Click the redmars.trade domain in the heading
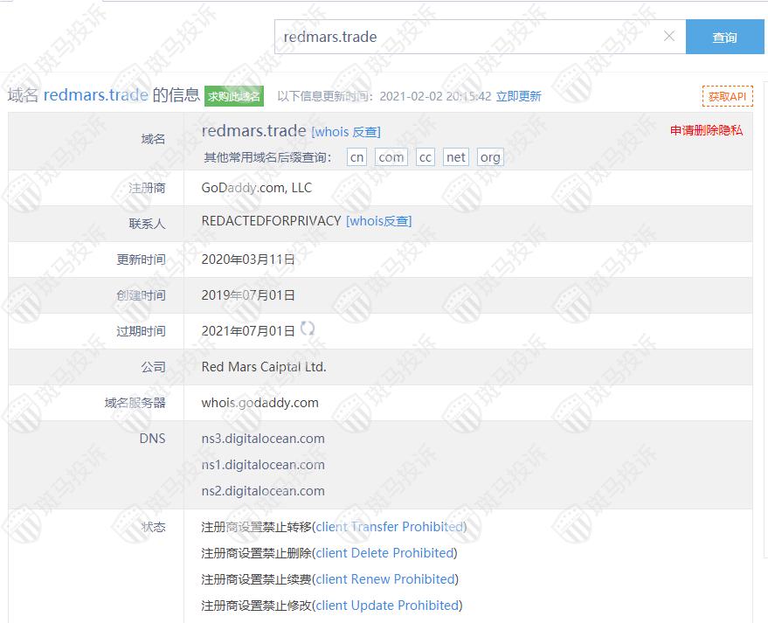This screenshot has width=768, height=623. tap(95, 95)
